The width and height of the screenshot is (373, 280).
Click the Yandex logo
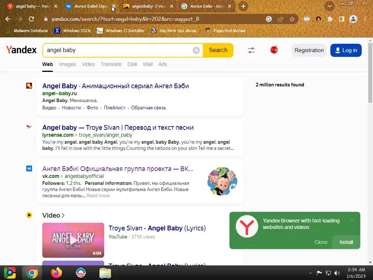pyautogui.click(x=21, y=50)
